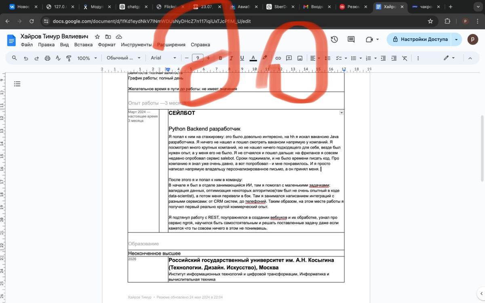Select the paint format tool
The height and width of the screenshot is (303, 485).
69,58
